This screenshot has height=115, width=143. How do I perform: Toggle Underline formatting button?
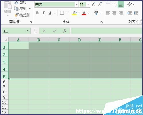(50, 13)
